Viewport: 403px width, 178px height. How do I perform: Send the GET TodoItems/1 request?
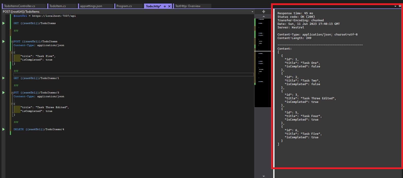4,78
